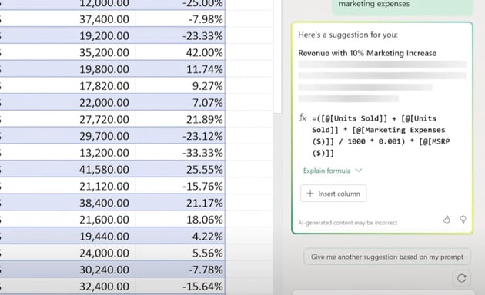The width and height of the screenshot is (485, 295).
Task: Select the -7.78% percentage cell
Action: pos(180,270)
